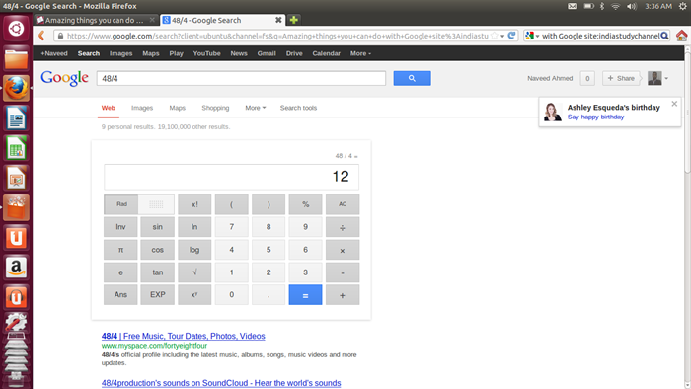Click the calculator square root key
Screen dimensions: 691x389
(194, 272)
